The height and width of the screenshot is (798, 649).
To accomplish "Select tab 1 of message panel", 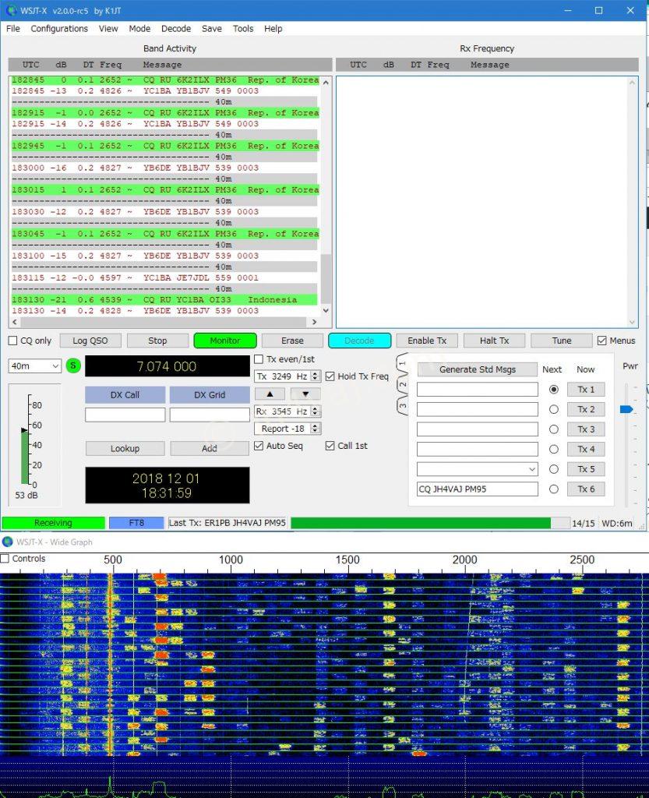I will 402,363.
